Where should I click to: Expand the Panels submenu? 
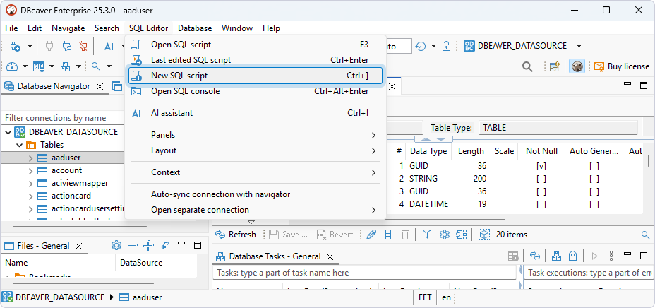tap(256, 135)
